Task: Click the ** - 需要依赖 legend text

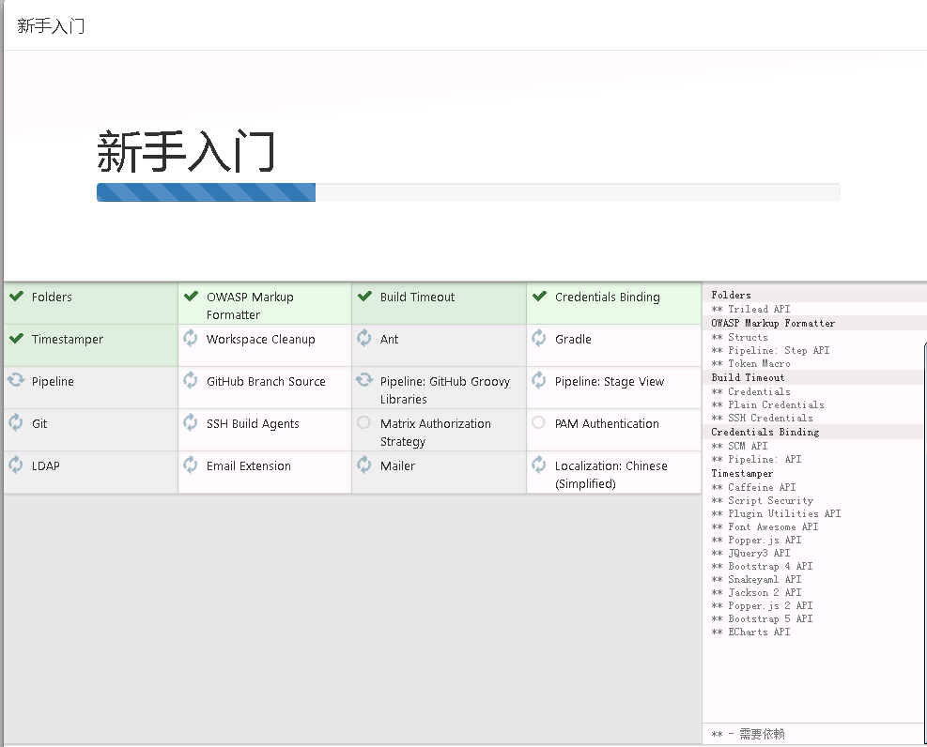Action: (x=748, y=734)
